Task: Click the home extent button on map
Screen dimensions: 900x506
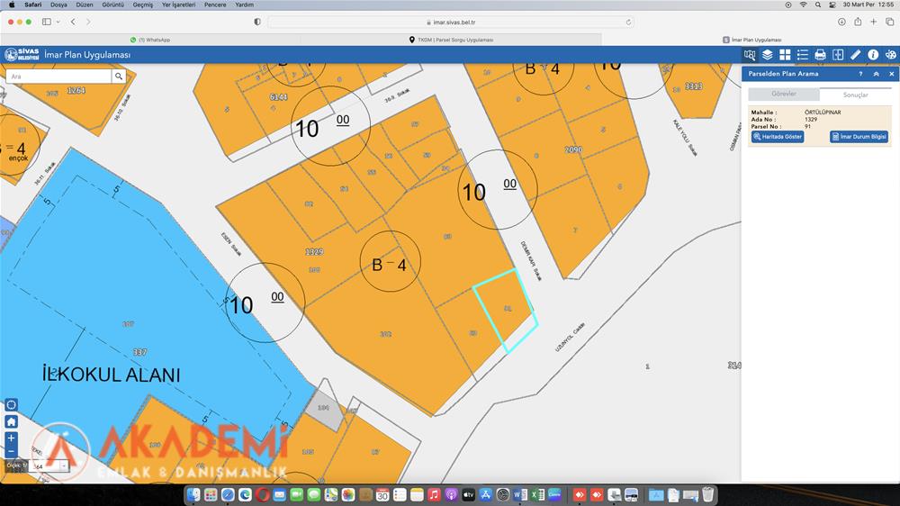Action: click(11, 421)
